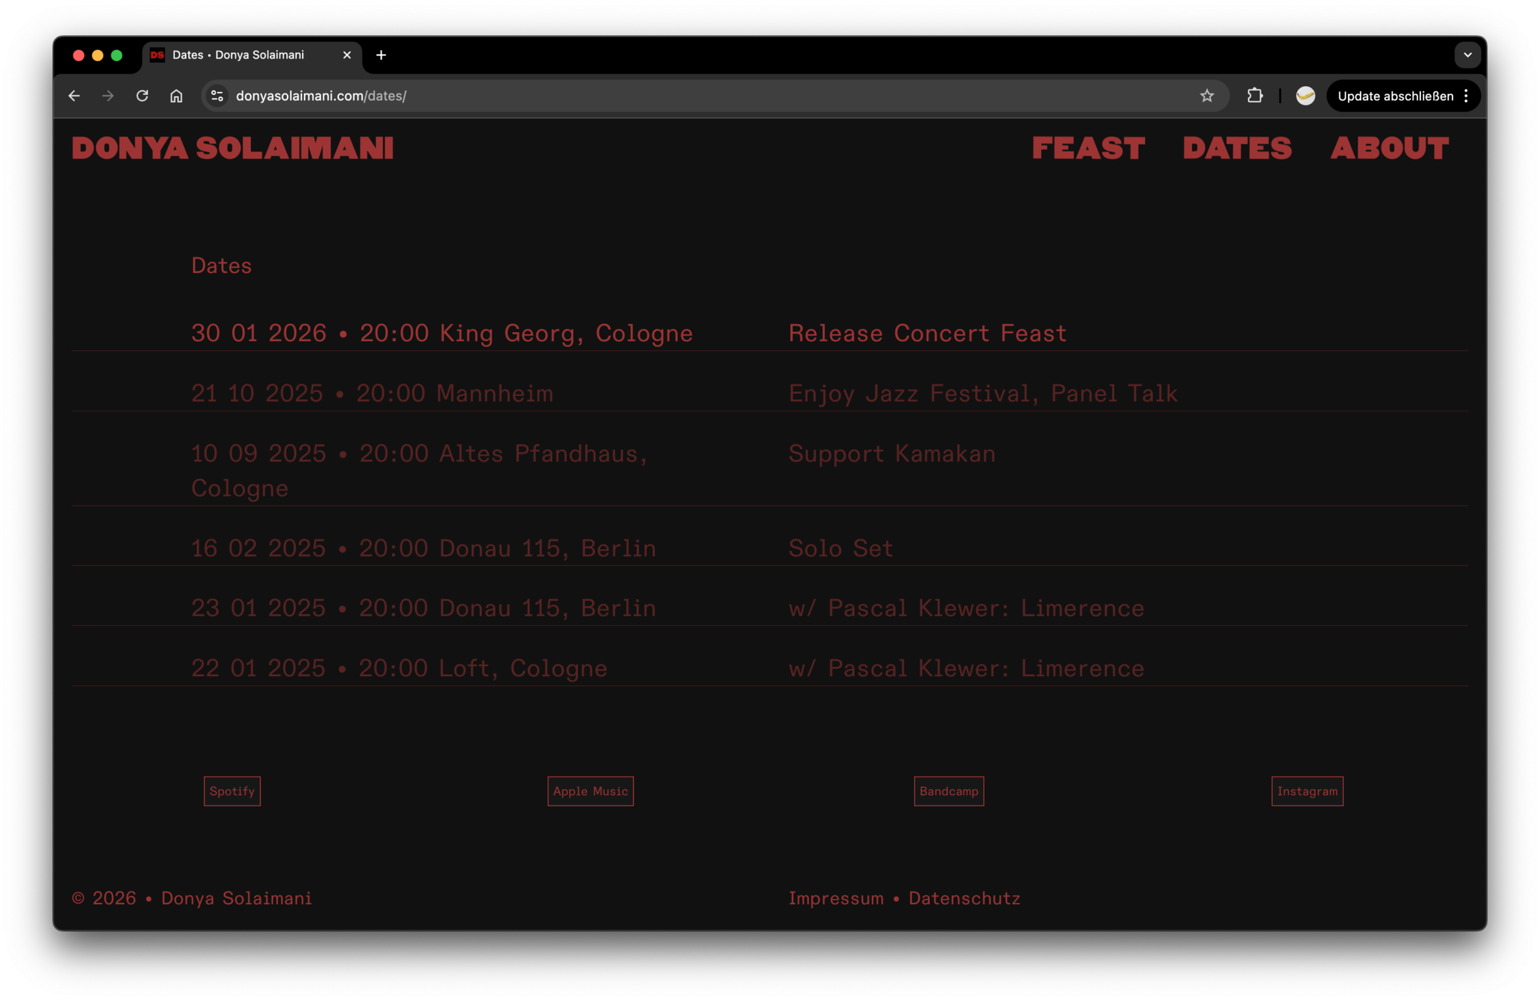Image resolution: width=1540 pixels, height=1001 pixels.
Task: Bookmark this page via the star icon
Action: 1207,95
